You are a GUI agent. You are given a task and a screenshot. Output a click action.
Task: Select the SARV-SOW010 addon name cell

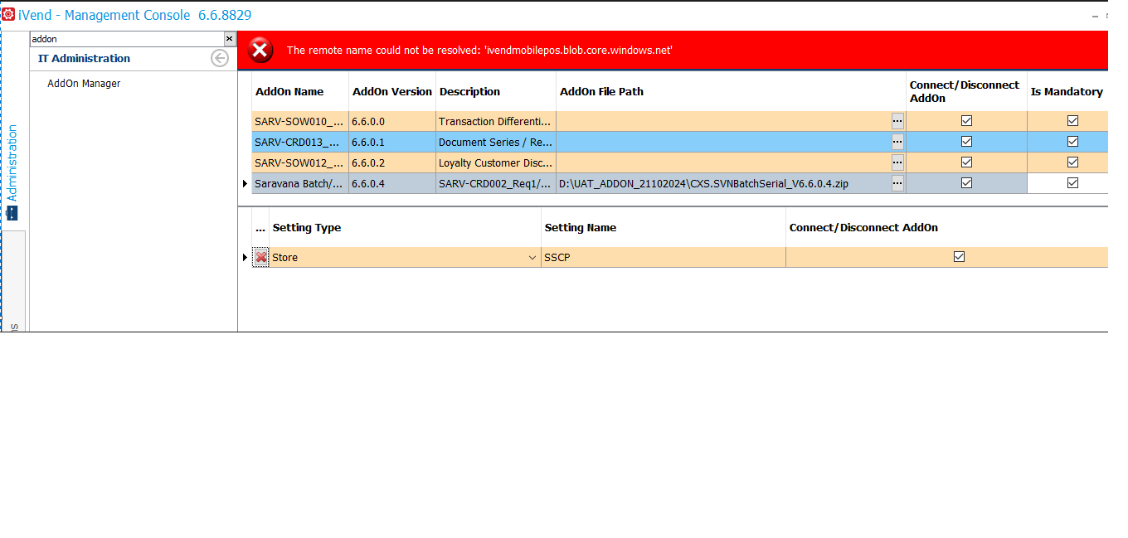pos(300,121)
